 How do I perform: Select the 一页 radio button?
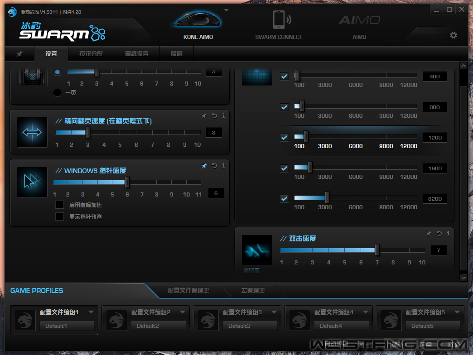[58, 93]
